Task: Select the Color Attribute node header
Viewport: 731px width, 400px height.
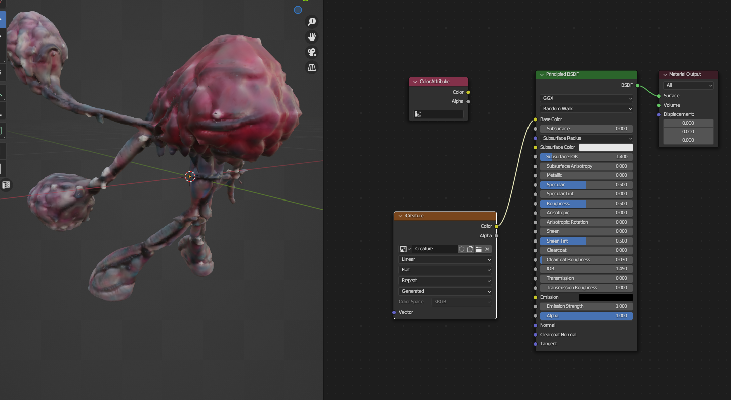Action: coord(438,82)
